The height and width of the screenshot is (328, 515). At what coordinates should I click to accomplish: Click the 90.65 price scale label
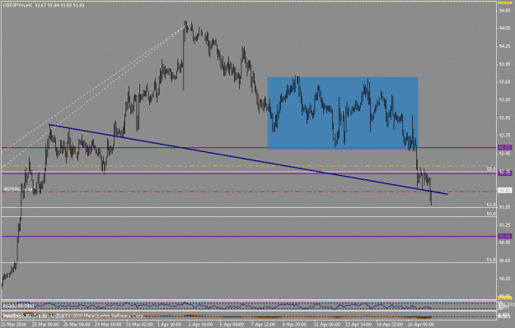(504, 261)
